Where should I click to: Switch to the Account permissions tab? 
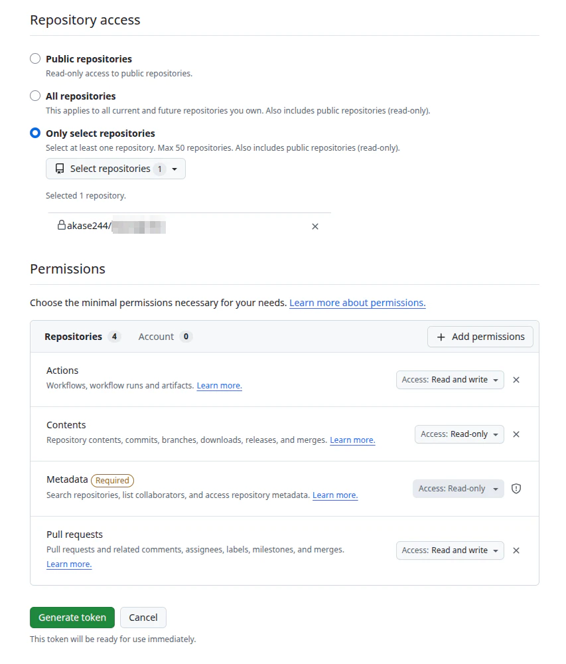165,337
